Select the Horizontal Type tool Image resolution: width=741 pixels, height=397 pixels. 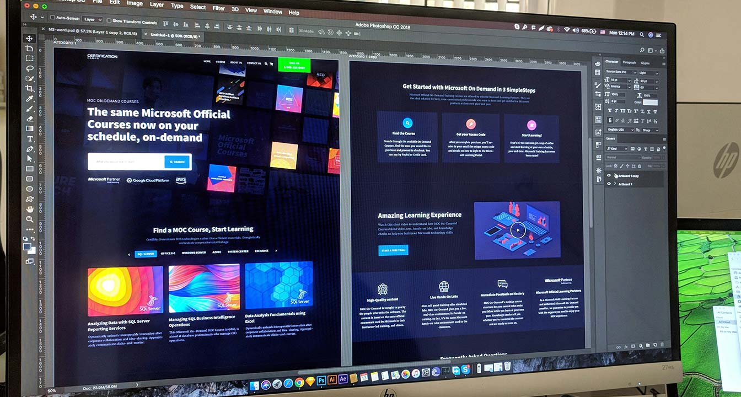click(30, 138)
